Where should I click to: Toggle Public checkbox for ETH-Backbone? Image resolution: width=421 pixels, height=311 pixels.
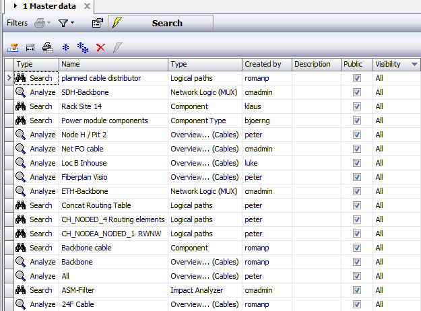(357, 191)
